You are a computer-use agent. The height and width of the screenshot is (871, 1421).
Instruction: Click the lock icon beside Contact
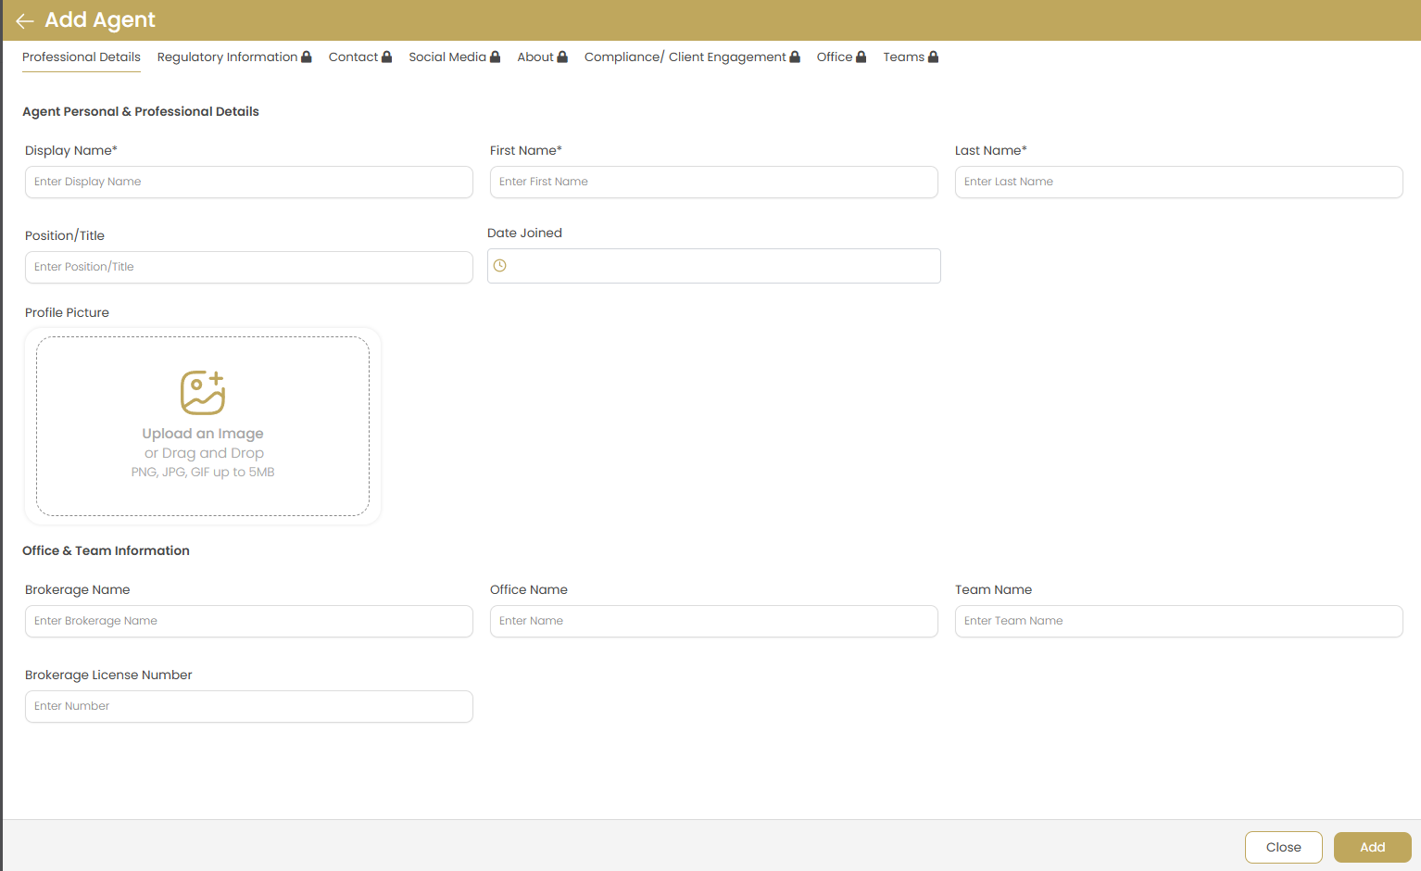[x=386, y=57]
